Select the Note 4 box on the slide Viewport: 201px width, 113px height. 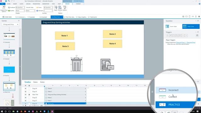[x=112, y=44]
